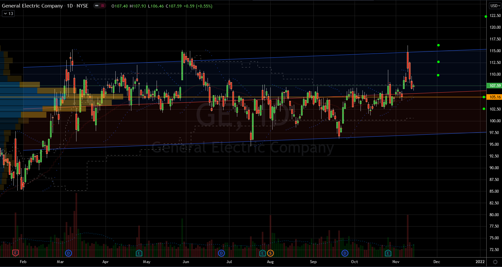502x267 pixels.
Task: Click the Mar label on the time axis
Action: coord(60,262)
